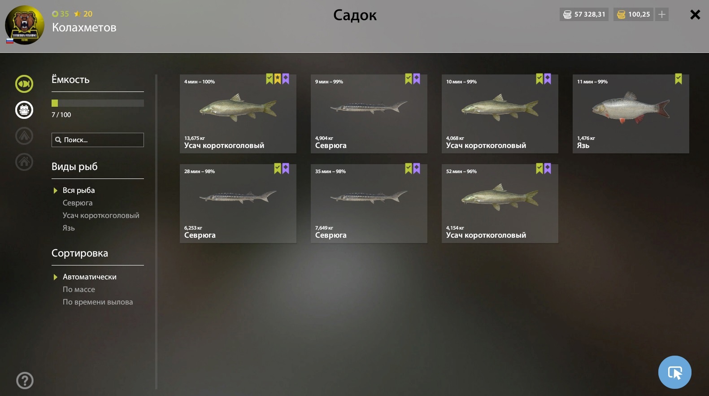This screenshot has height=396, width=709.
Task: Choose Автоматически sorting
Action: 90,277
